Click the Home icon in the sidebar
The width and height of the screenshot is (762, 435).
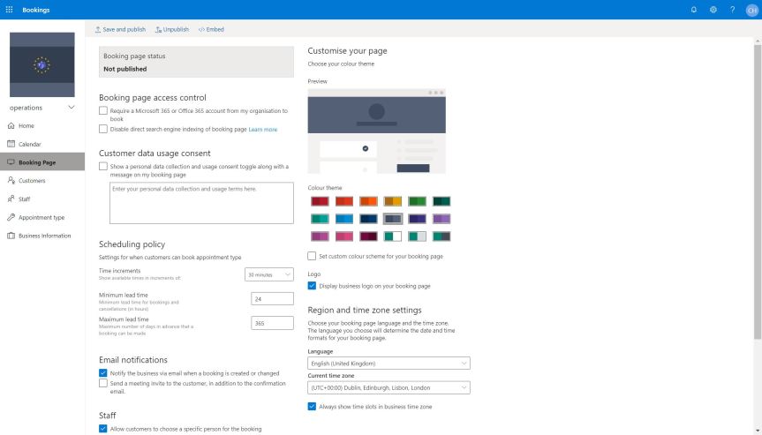pyautogui.click(x=11, y=125)
